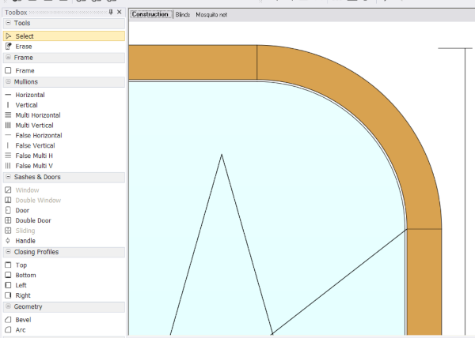This screenshot has height=338, width=475.
Task: Pick False Multi V icon
Action: coord(8,166)
